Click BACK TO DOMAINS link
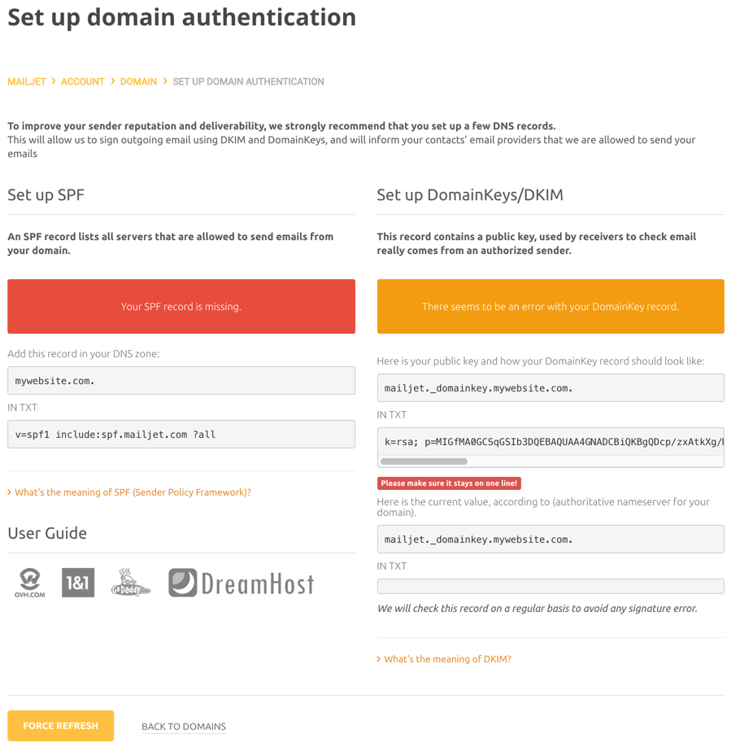This screenshot has height=752, width=740. click(x=184, y=725)
